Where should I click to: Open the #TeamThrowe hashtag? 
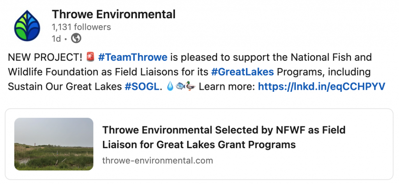[132, 57]
